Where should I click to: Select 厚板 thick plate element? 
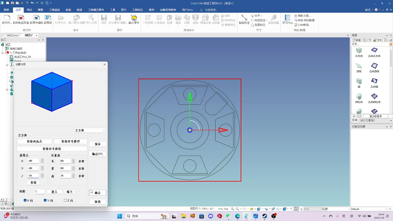pos(359,68)
